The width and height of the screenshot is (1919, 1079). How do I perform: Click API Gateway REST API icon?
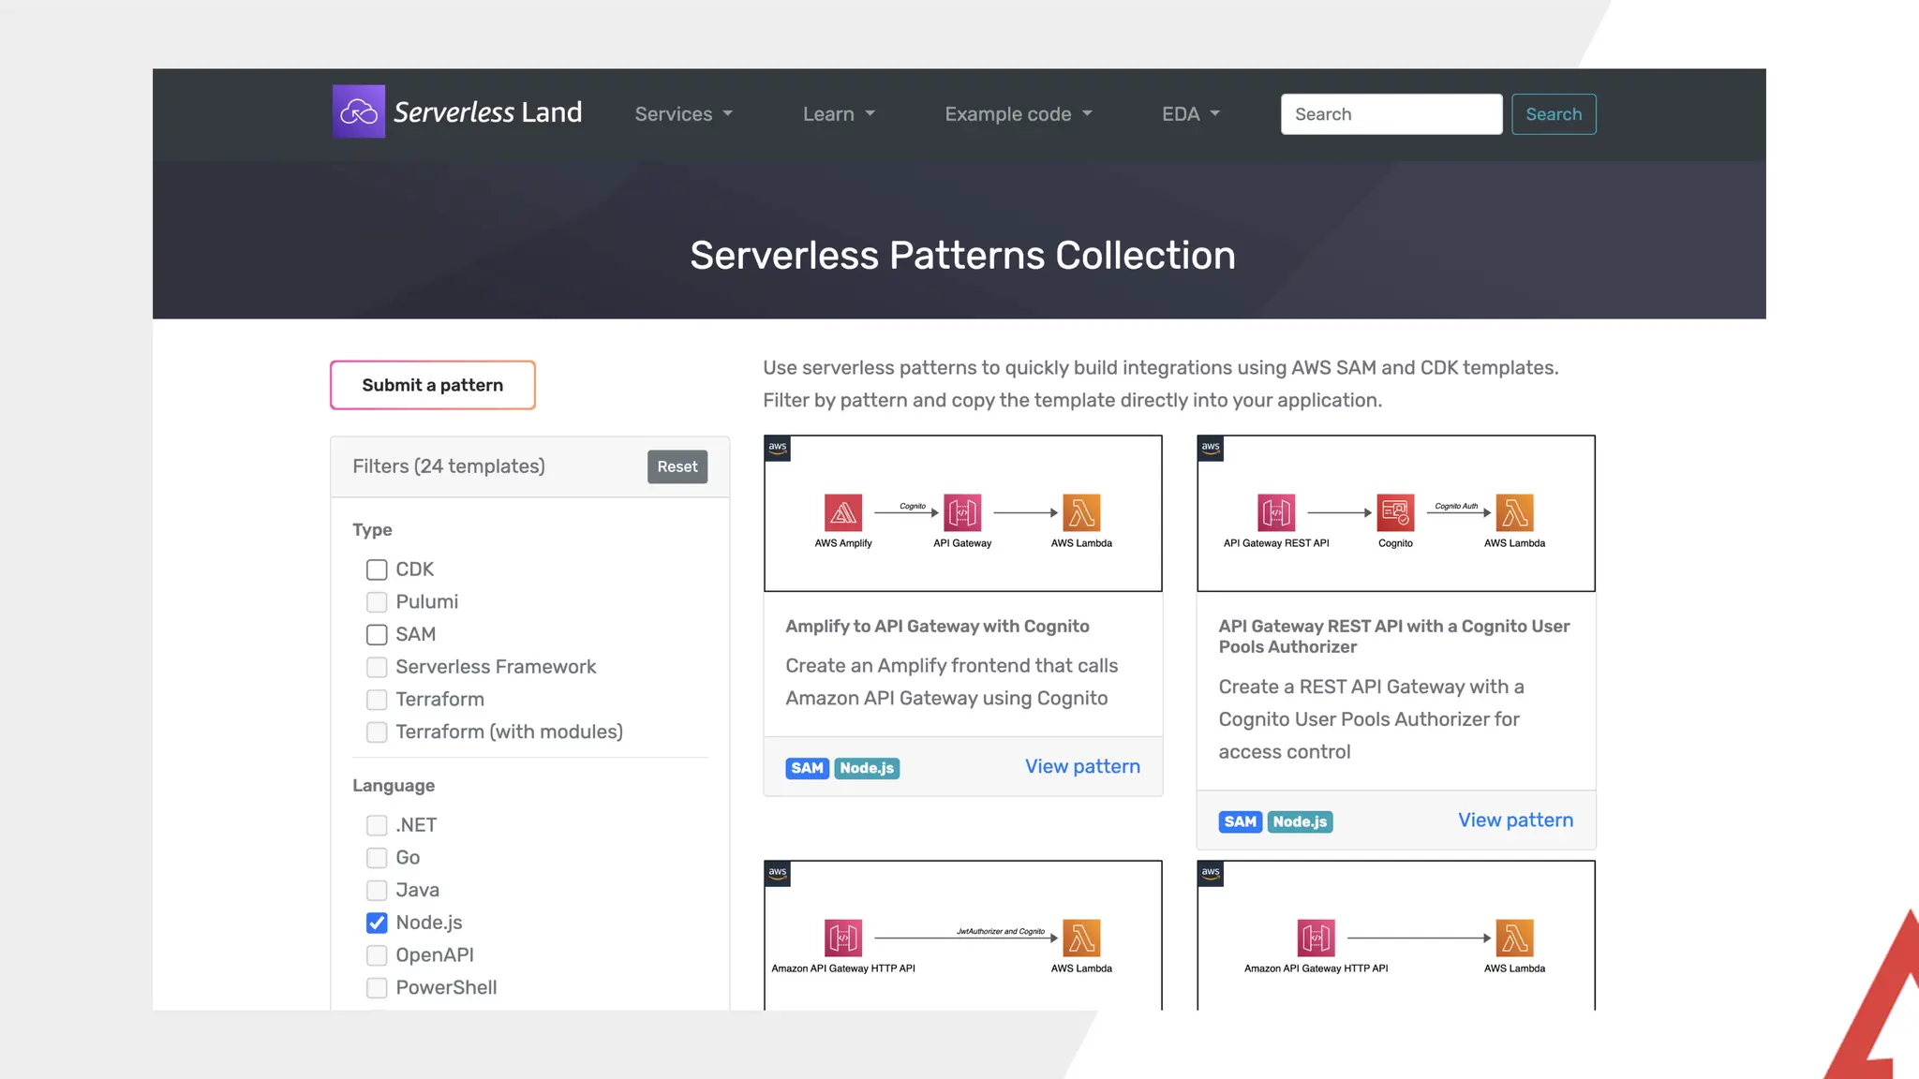1276,512
